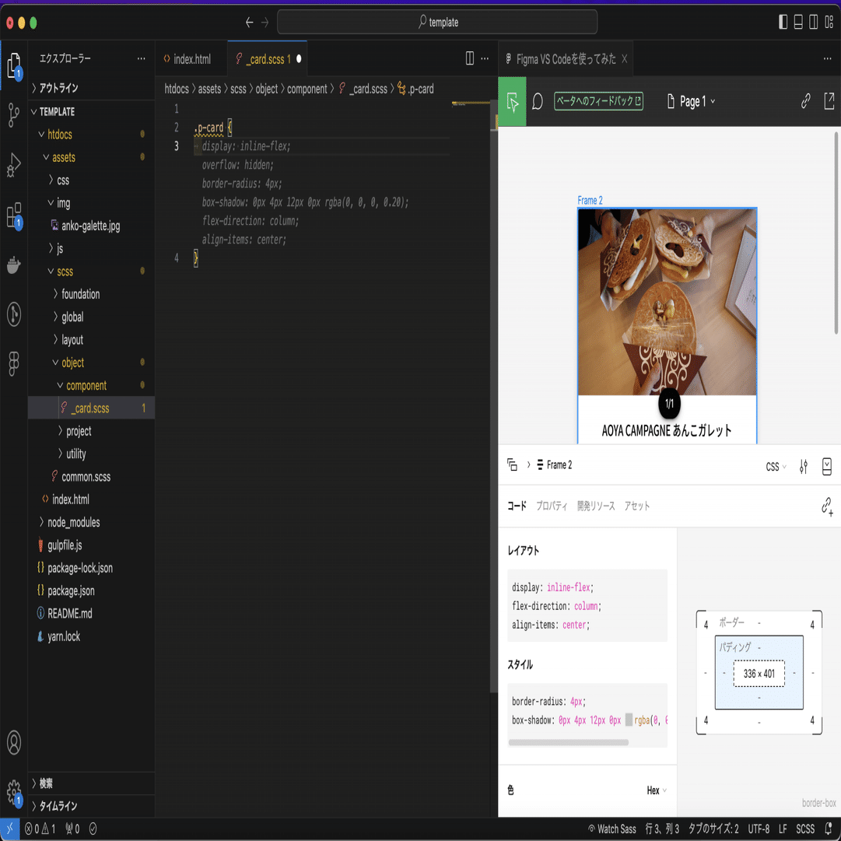Toggle the bottom panel layout icon
The image size is (841, 841).
click(798, 22)
